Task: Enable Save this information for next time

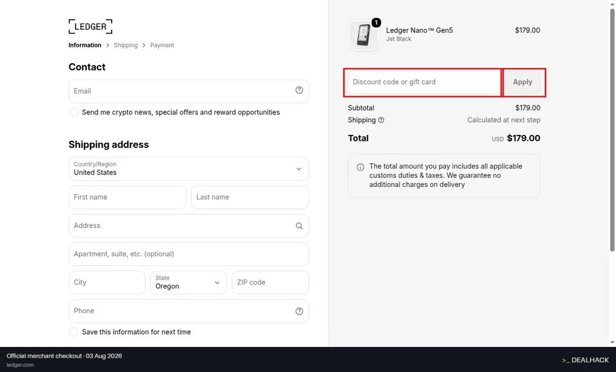Action: pos(73,332)
